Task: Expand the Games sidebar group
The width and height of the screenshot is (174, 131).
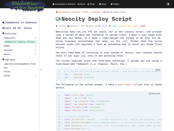Action: [20, 46]
